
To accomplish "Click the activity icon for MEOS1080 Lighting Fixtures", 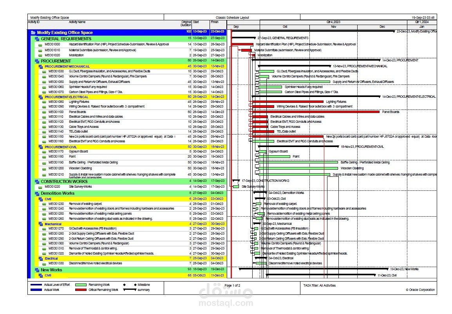I will click(x=44, y=102).
